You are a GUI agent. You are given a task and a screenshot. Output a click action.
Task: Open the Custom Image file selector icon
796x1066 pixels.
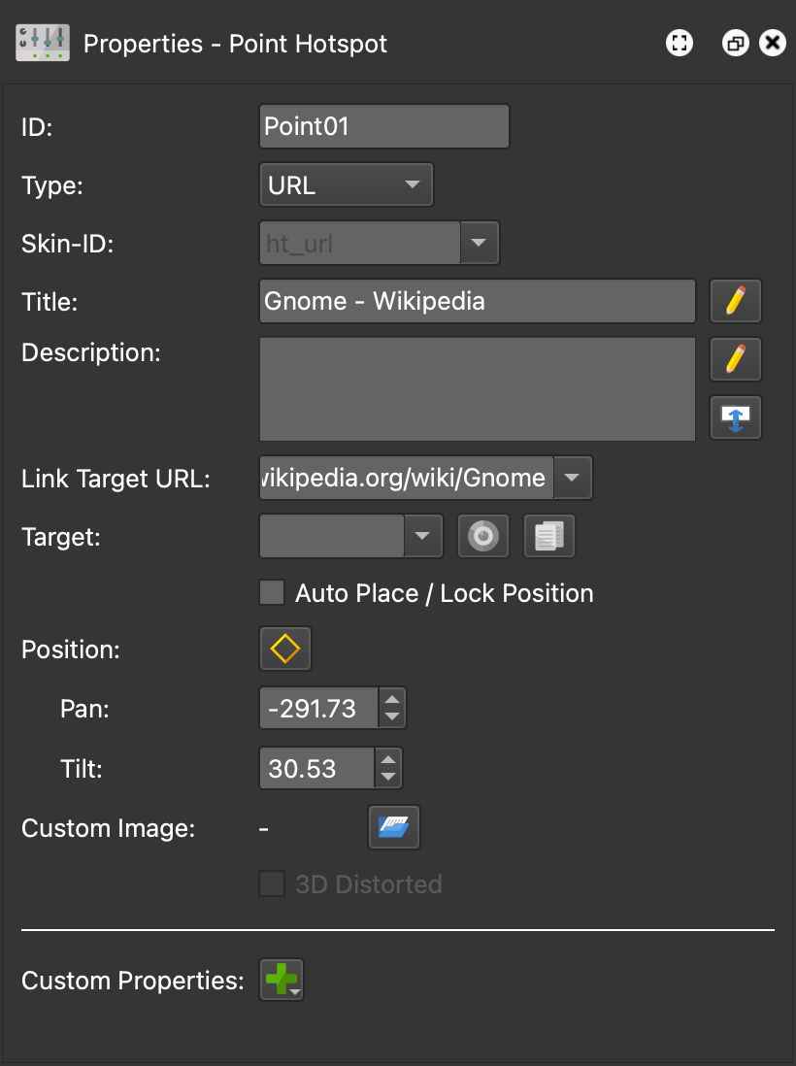393,827
